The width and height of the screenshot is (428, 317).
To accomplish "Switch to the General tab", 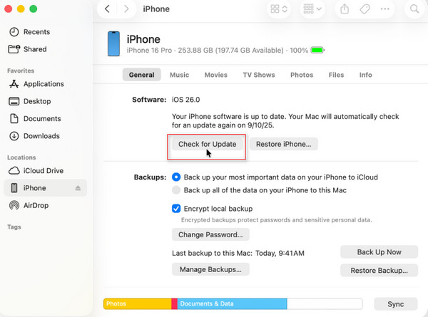I will pyautogui.click(x=141, y=75).
